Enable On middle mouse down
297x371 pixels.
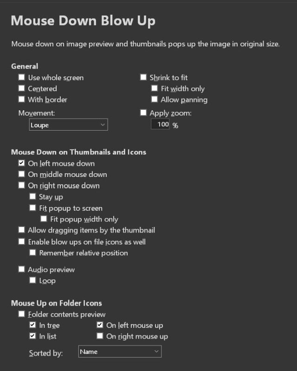(22, 175)
